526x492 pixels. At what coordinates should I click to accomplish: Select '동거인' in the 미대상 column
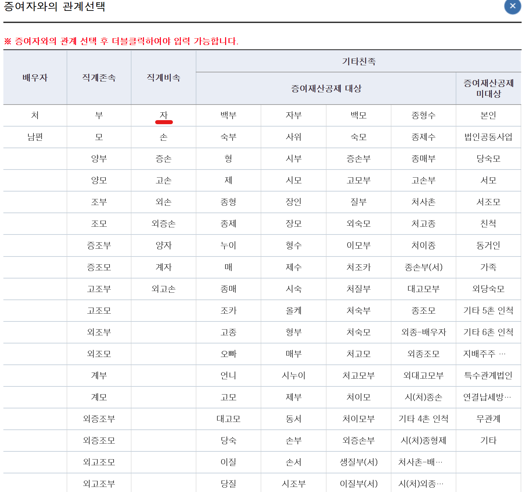pos(488,245)
